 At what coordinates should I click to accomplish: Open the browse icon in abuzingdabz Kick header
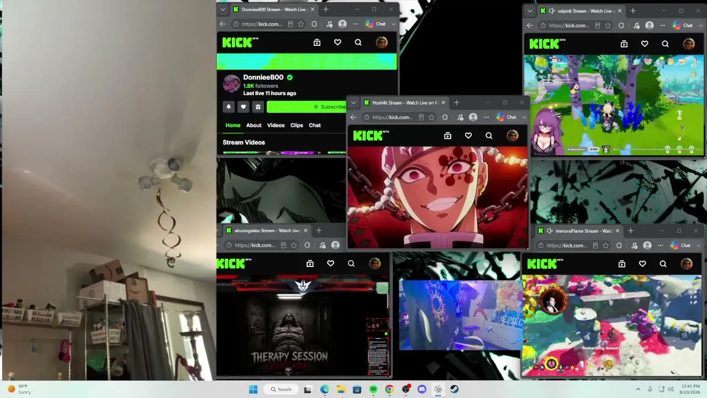coord(310,264)
